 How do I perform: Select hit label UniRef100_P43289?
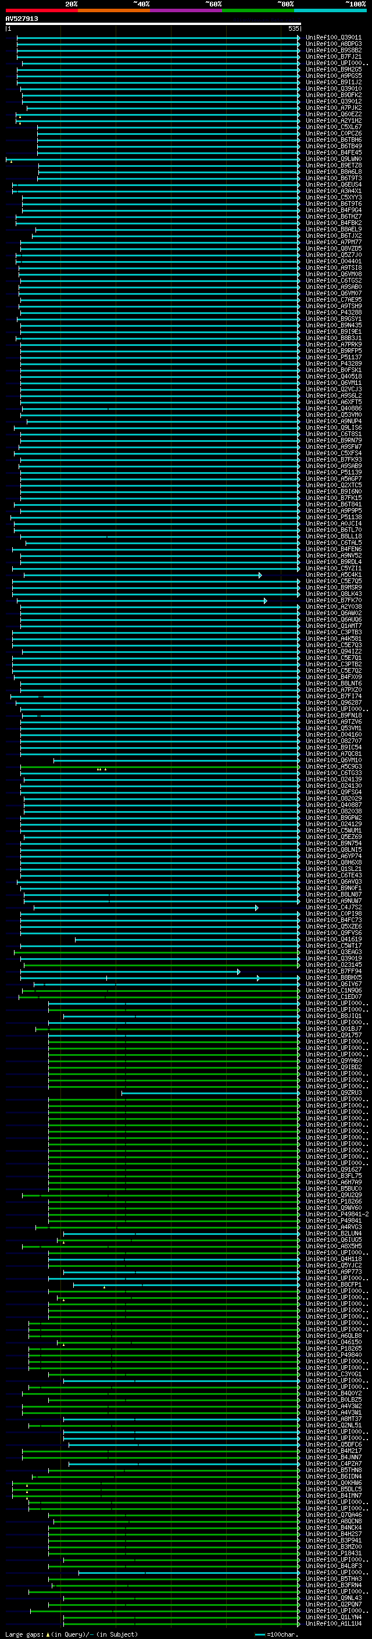click(334, 364)
